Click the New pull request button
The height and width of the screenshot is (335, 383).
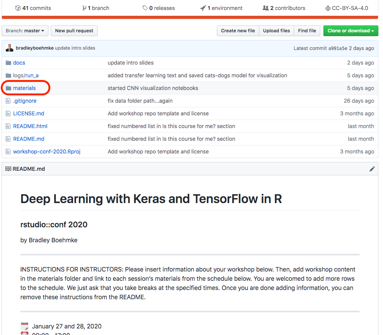coord(74,31)
